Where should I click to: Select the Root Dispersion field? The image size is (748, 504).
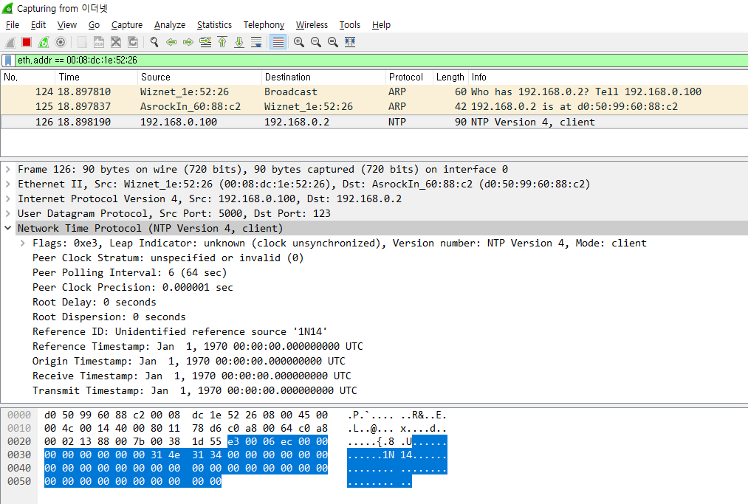click(x=109, y=317)
